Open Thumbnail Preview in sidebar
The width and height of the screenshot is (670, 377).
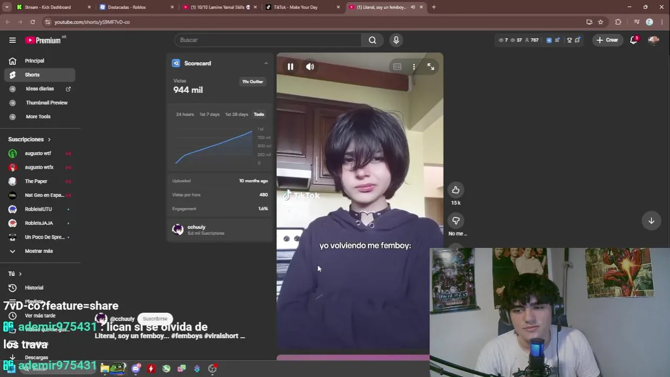40,103
